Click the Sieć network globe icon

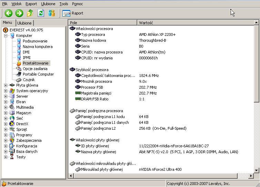click(x=12, y=118)
